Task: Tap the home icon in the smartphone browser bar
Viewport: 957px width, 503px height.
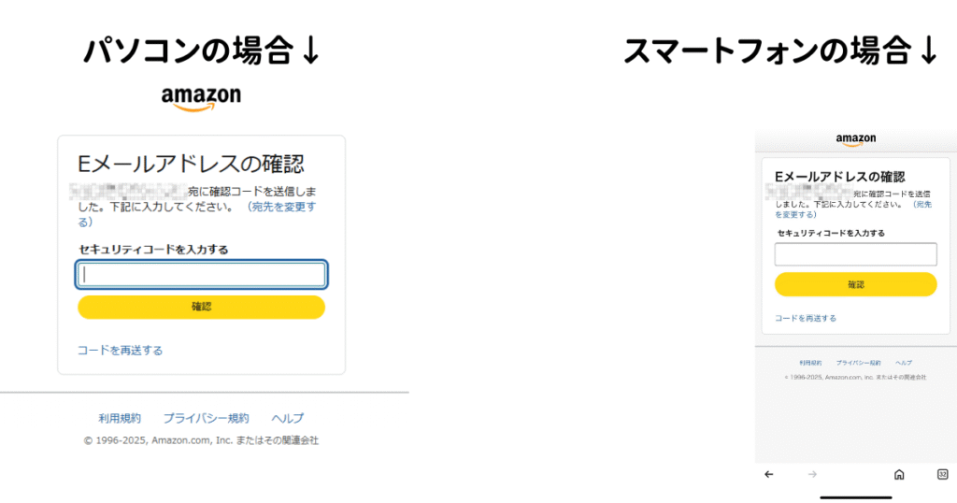Action: [899, 474]
